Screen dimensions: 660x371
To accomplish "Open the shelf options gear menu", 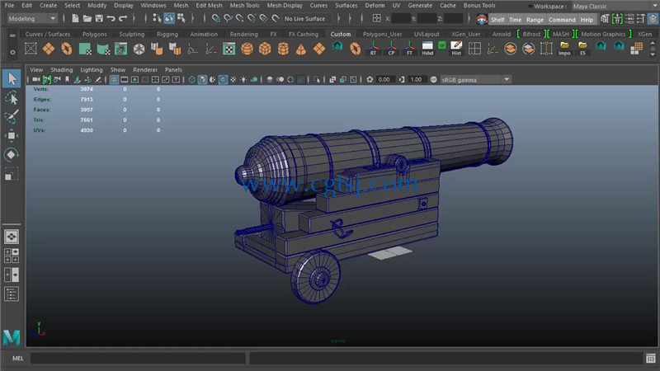I will click(x=12, y=53).
